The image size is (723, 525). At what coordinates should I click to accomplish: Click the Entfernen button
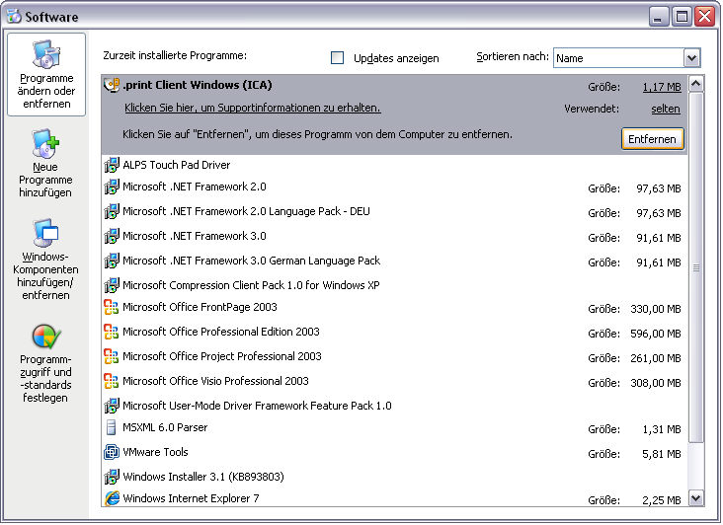coord(653,139)
